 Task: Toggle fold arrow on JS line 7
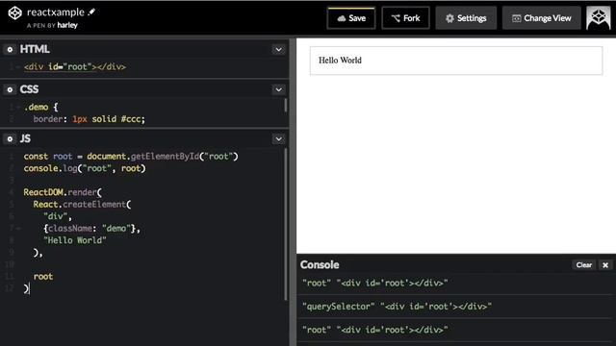tap(18, 229)
